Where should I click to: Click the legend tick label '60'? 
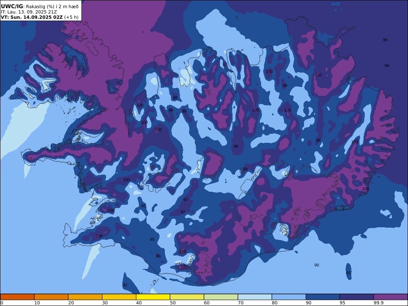[206, 303]
